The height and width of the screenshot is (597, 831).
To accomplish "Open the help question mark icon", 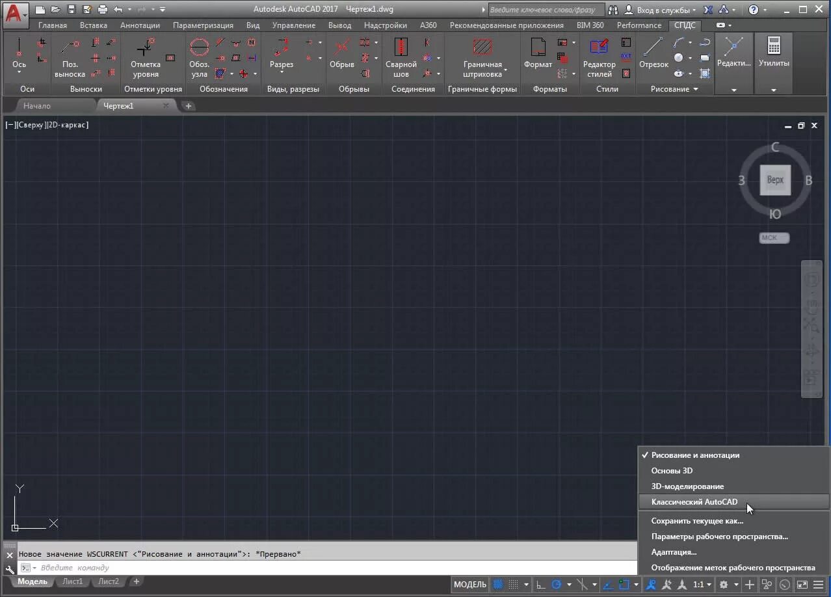I will pyautogui.click(x=753, y=10).
